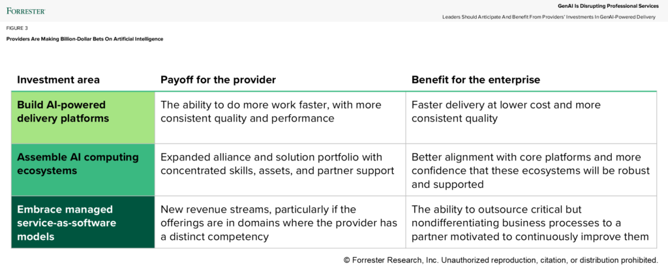Click the 'Investment area' column header
Viewport: 668px width, 266px height.
pyautogui.click(x=58, y=80)
